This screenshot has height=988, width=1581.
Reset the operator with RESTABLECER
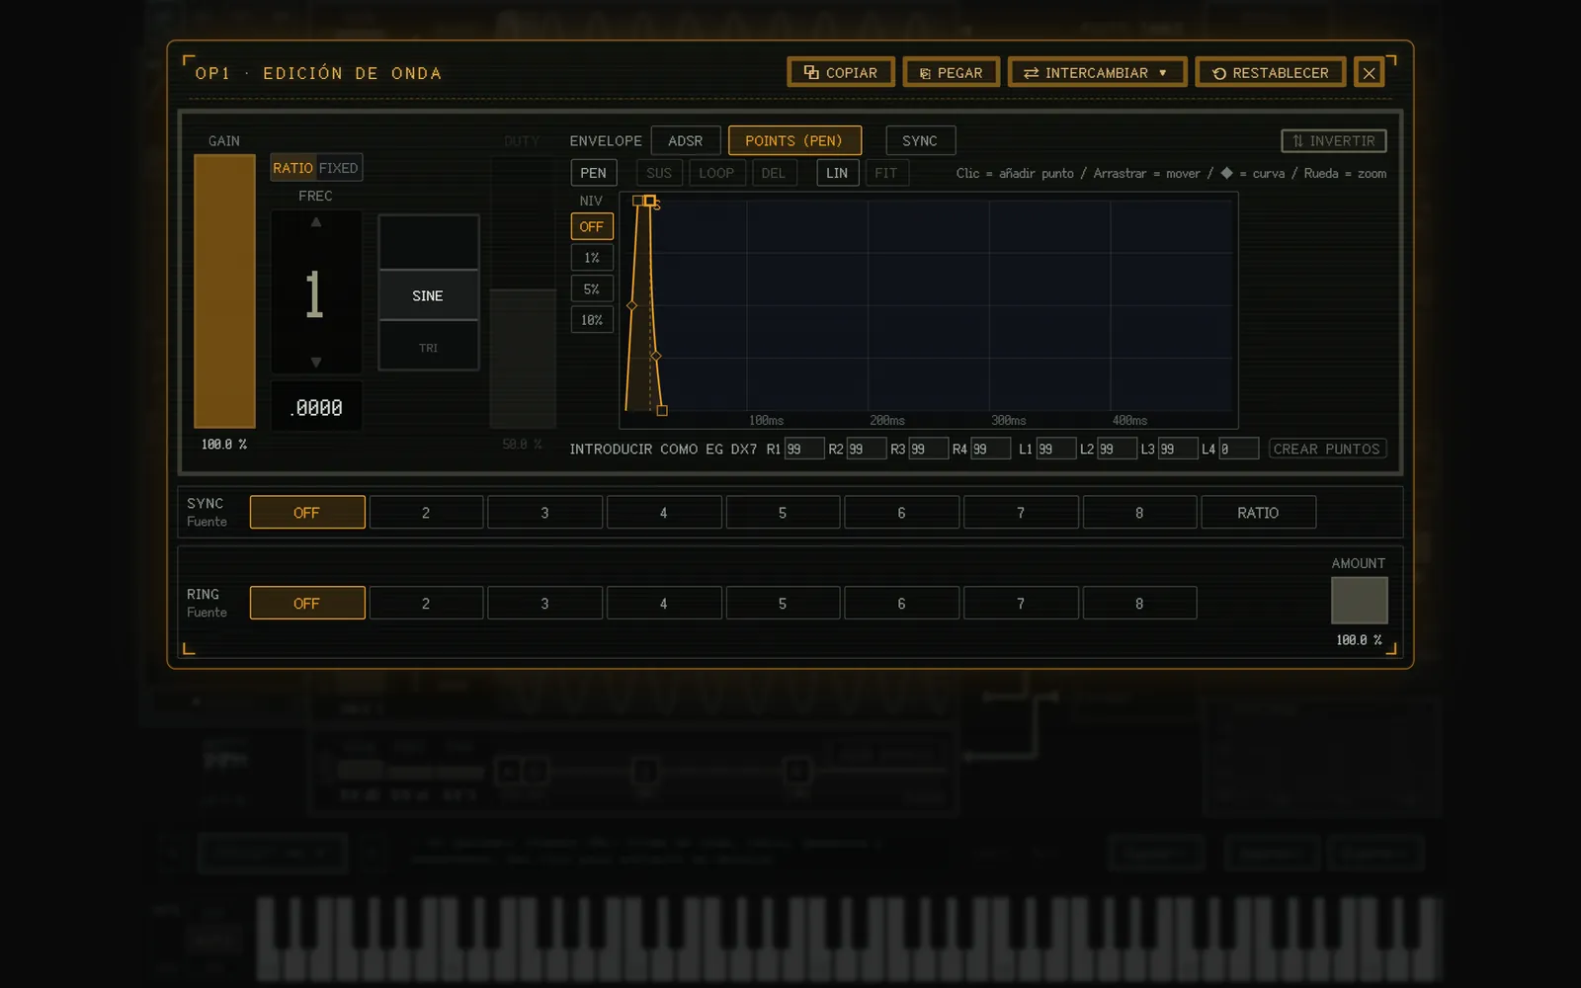pos(1270,72)
